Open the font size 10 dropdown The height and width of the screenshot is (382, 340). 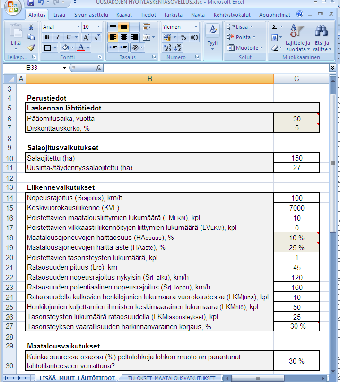[98, 27]
